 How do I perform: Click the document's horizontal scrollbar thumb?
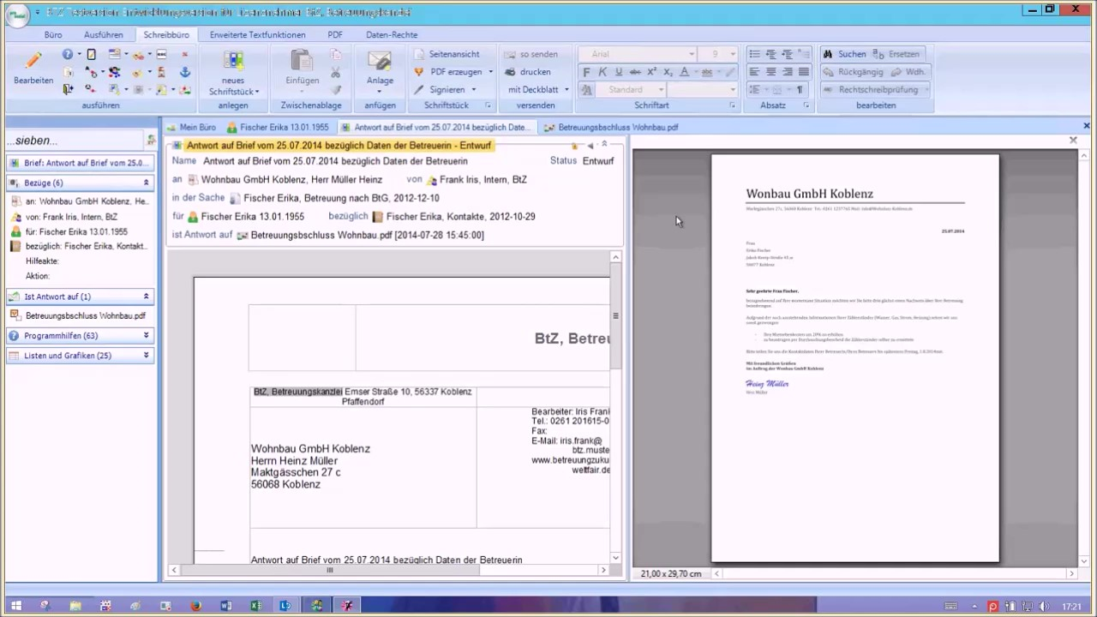coord(329,570)
